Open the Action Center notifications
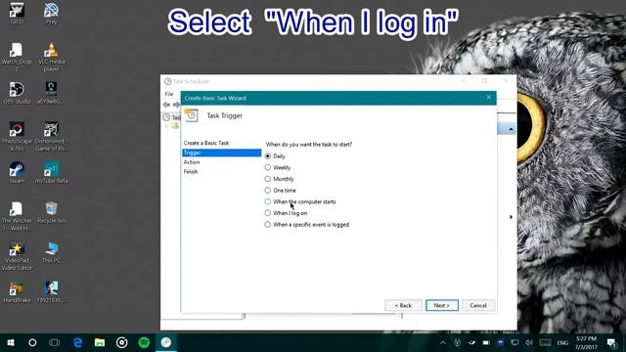 click(611, 343)
